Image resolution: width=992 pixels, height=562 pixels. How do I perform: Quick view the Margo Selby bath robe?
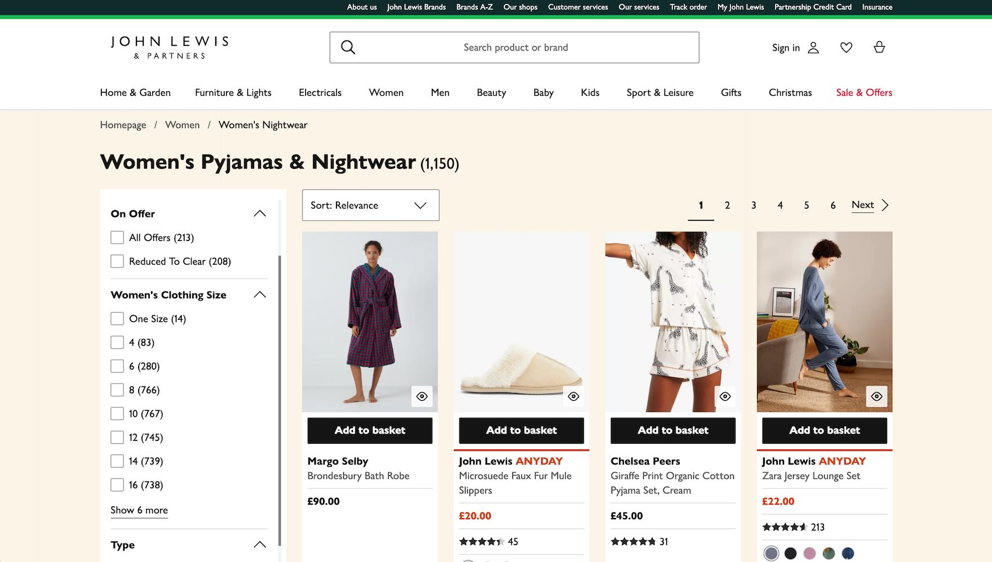click(x=422, y=396)
